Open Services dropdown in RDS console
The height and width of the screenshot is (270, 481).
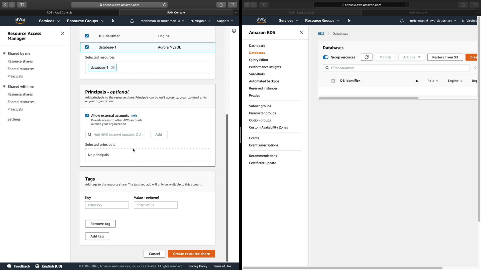[x=288, y=20]
